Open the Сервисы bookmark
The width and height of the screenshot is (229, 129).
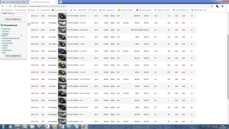tap(93, 10)
